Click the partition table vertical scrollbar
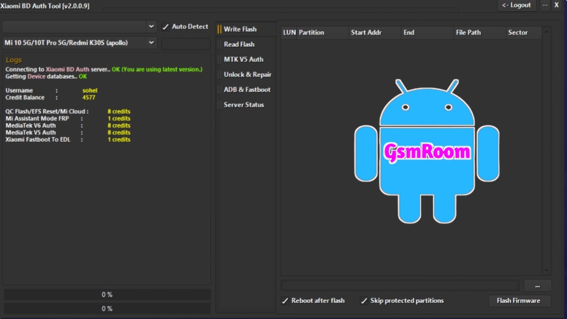 pyautogui.click(x=546, y=151)
